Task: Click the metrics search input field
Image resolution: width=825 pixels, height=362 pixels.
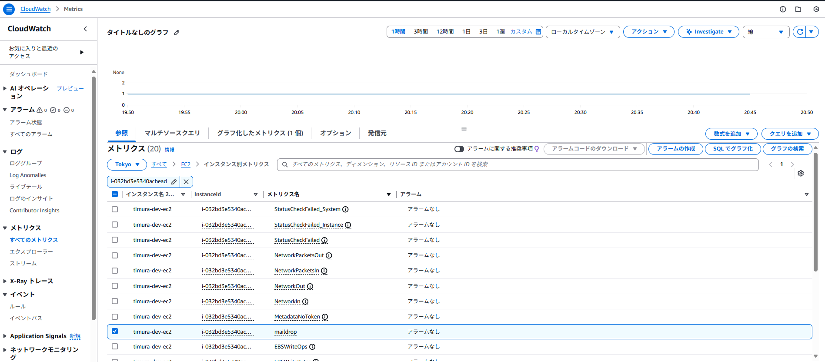Action: click(518, 164)
